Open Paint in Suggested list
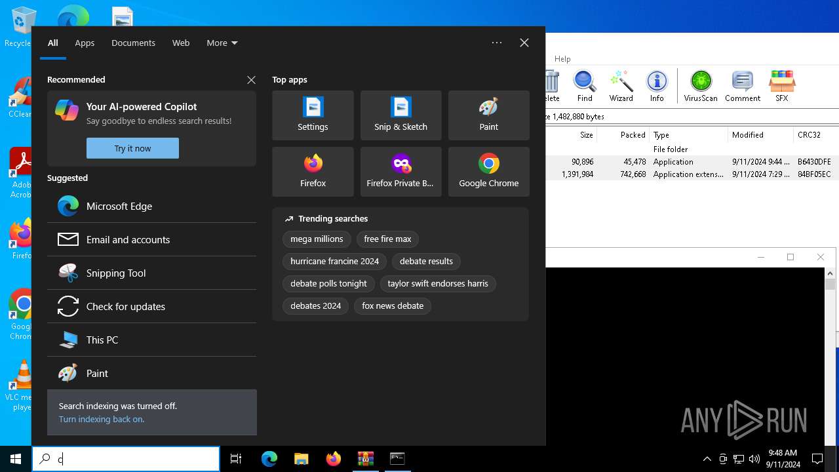 (151, 373)
